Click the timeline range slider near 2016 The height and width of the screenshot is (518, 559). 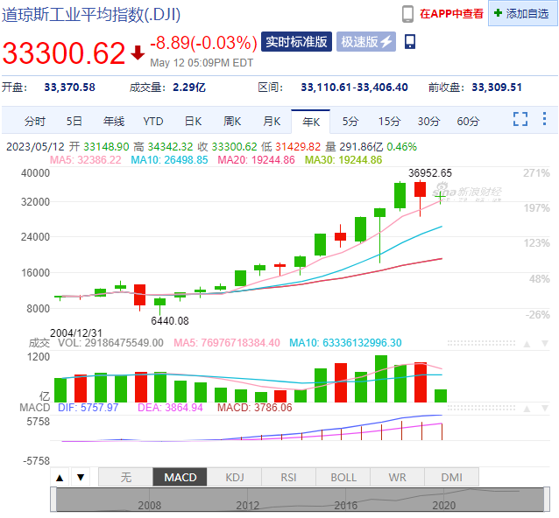point(346,500)
